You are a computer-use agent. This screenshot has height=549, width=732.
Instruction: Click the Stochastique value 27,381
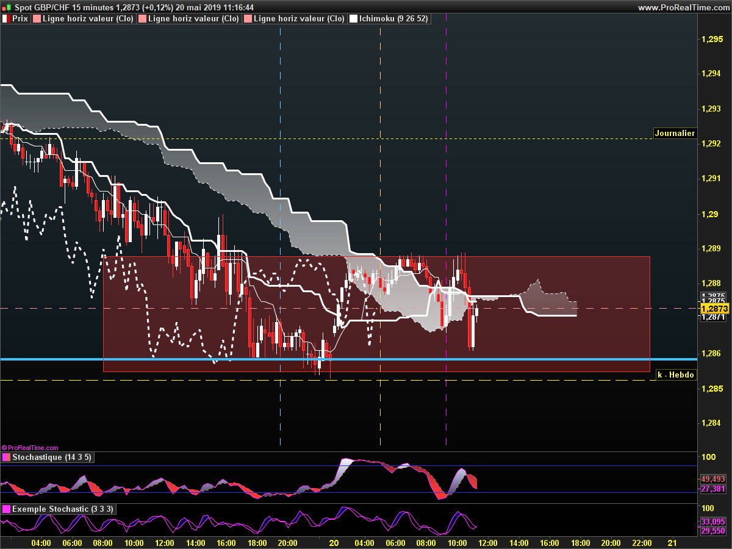tap(712, 489)
